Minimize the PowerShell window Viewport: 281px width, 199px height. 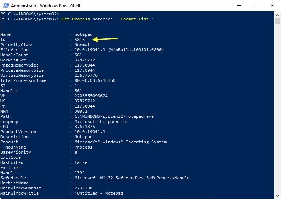(x=239, y=5)
